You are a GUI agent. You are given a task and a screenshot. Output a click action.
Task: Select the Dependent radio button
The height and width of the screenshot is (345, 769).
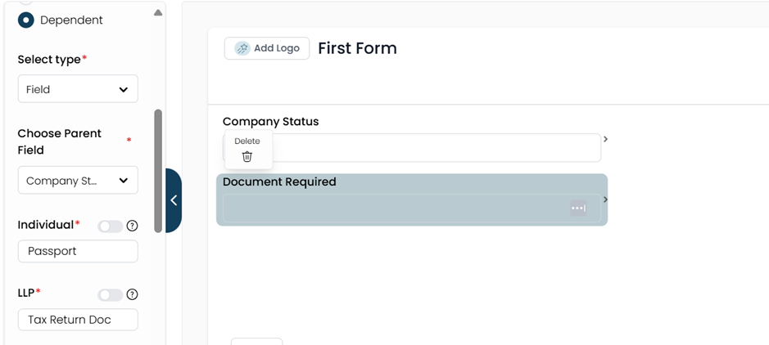26,20
